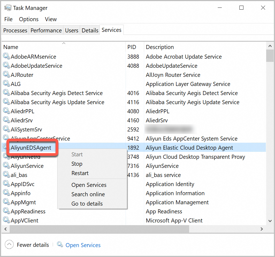
Task: Click the Open Services link at the bottom
Action: (83, 245)
